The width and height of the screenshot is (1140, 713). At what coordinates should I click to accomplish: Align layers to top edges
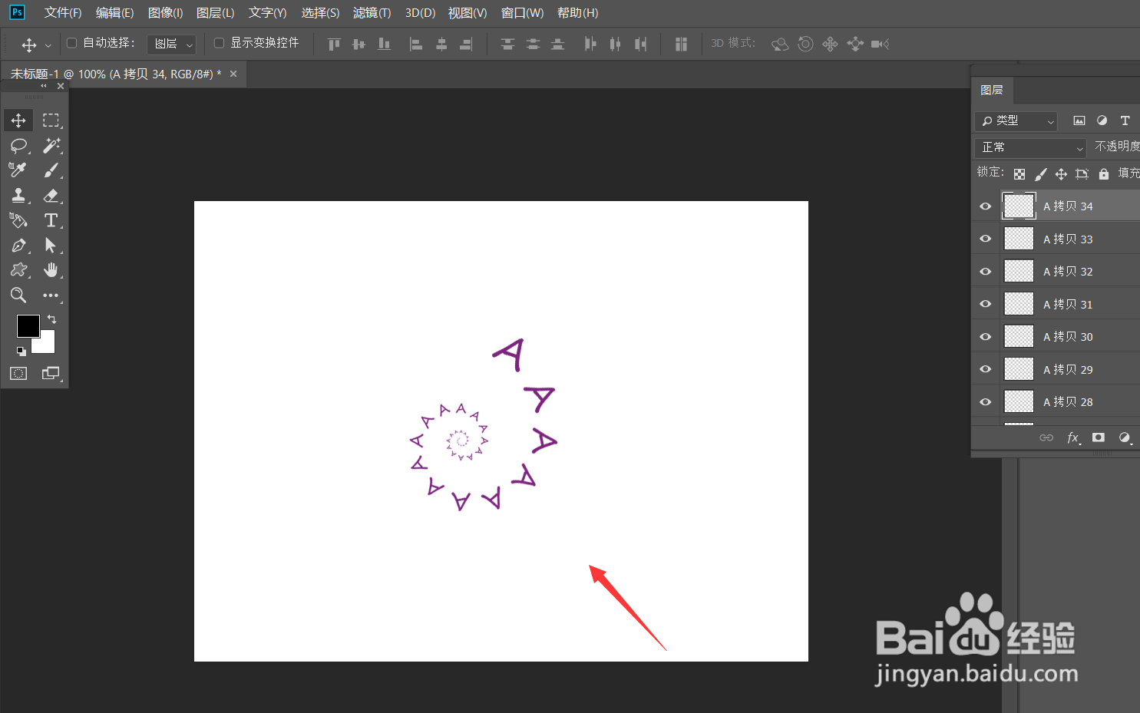click(333, 44)
